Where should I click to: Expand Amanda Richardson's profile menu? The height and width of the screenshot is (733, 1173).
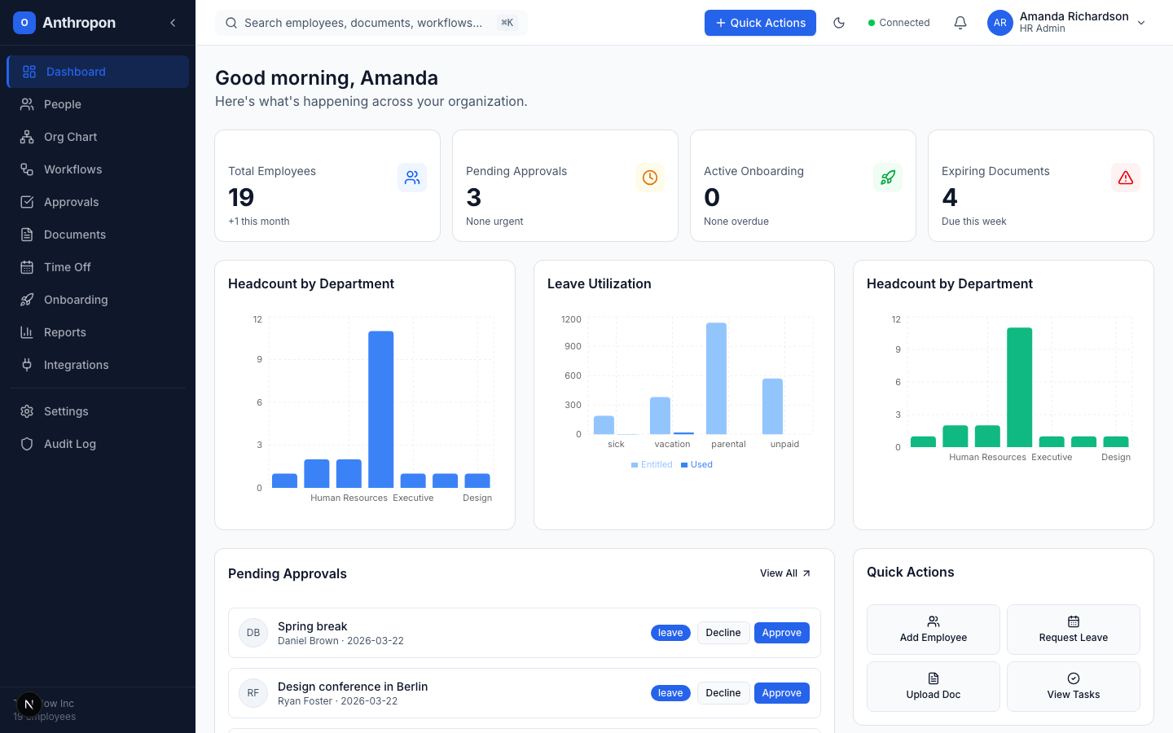point(1140,23)
